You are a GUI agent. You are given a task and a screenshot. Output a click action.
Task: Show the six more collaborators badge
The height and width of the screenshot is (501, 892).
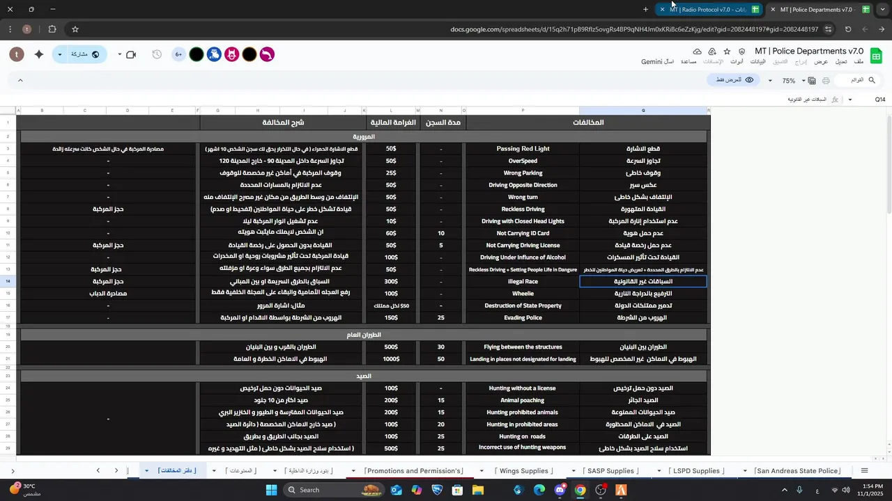pyautogui.click(x=179, y=54)
